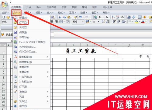Click the Office button orb

click(4, 4)
